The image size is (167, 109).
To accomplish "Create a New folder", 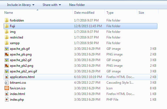I will pos(77,5).
